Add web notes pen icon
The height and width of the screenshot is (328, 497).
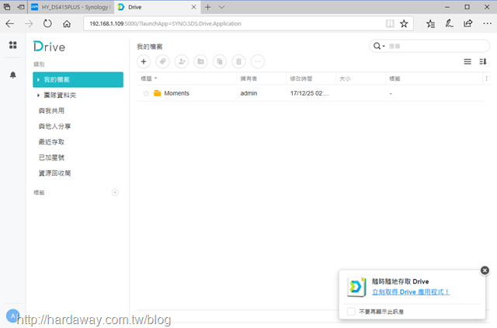pyautogui.click(x=449, y=23)
